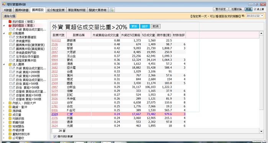This screenshot has height=143, width=268.
Task: Click the blue 更新 button
Action: point(134,26)
